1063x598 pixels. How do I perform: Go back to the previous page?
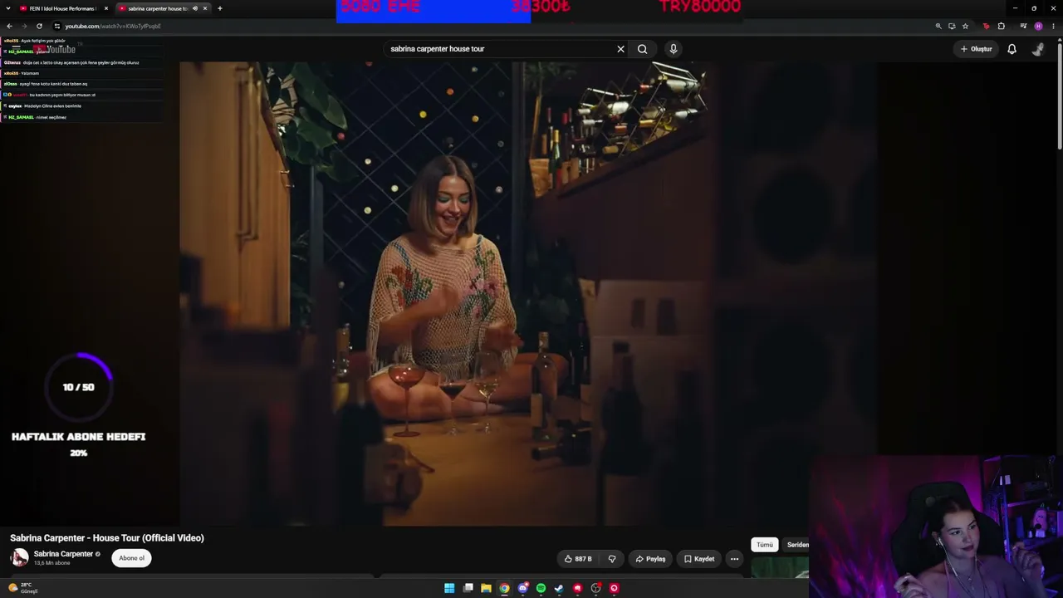click(9, 26)
